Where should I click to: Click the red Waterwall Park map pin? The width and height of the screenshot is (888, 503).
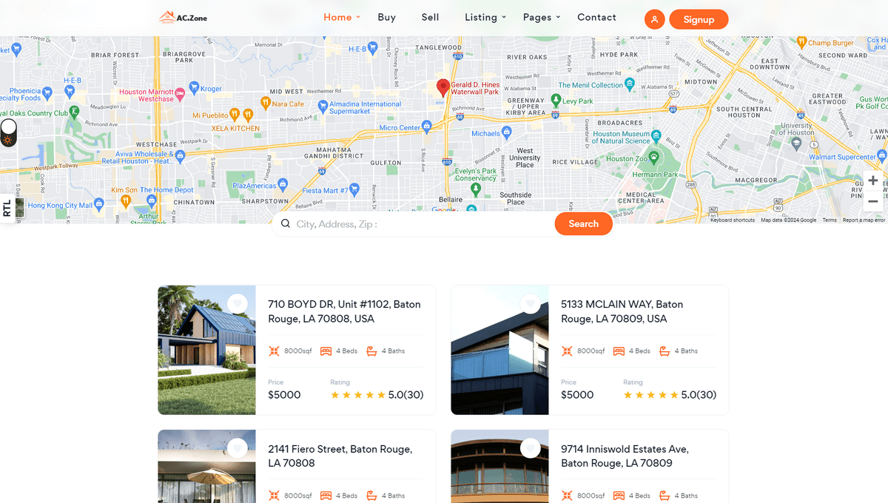(x=443, y=88)
